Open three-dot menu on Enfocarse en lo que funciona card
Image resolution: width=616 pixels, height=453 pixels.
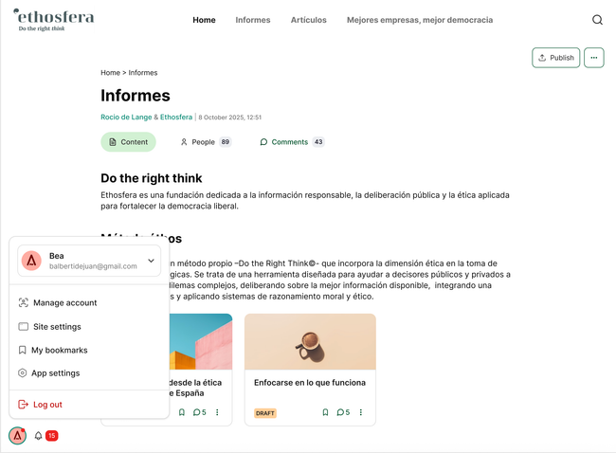click(361, 413)
